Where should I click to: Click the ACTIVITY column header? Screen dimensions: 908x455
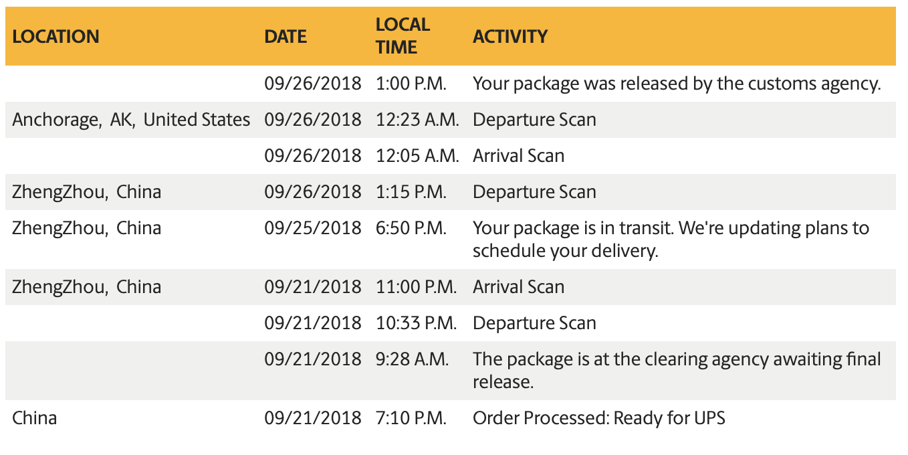tap(510, 36)
